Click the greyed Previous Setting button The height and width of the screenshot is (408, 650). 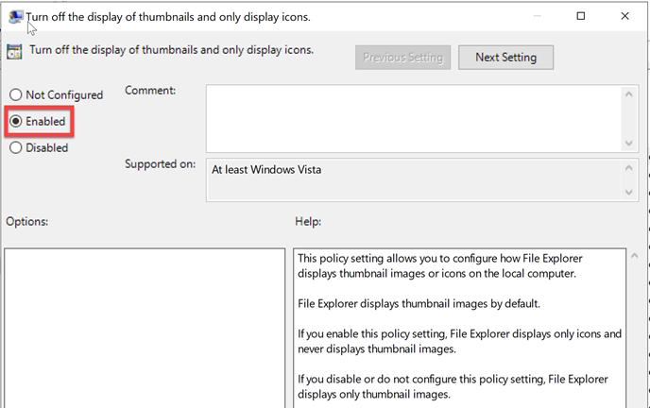[x=402, y=58]
